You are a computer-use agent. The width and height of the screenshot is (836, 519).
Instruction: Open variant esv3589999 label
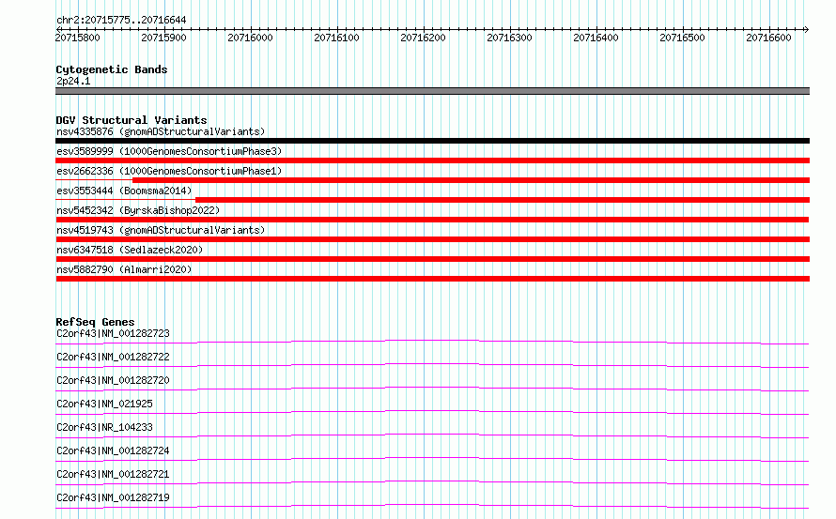169,151
